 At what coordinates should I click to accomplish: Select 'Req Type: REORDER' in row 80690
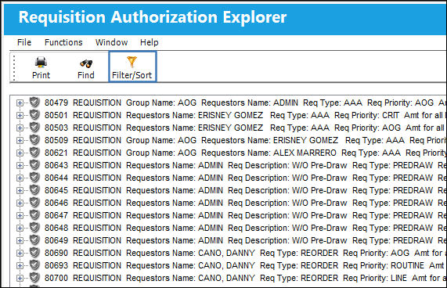click(299, 253)
